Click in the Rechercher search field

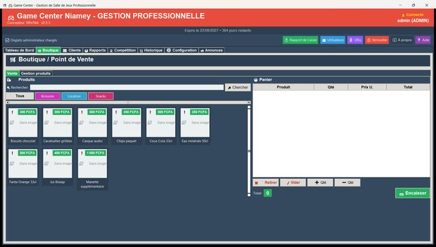click(x=127, y=88)
